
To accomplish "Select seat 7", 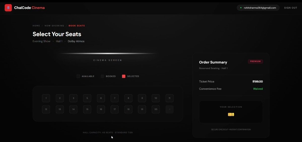I will (115, 98).
